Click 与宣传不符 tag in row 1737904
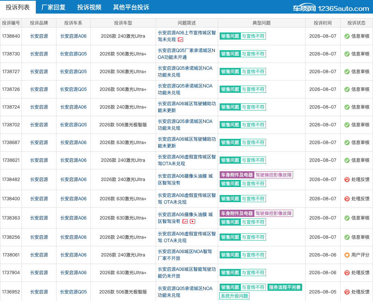This screenshot has height=301, width=373. [253, 273]
